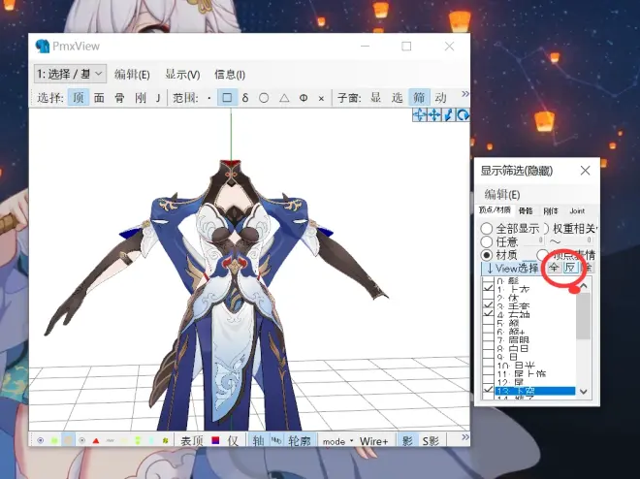Open the 显 display subwindow
The width and height of the screenshot is (640, 479).
[375, 98]
